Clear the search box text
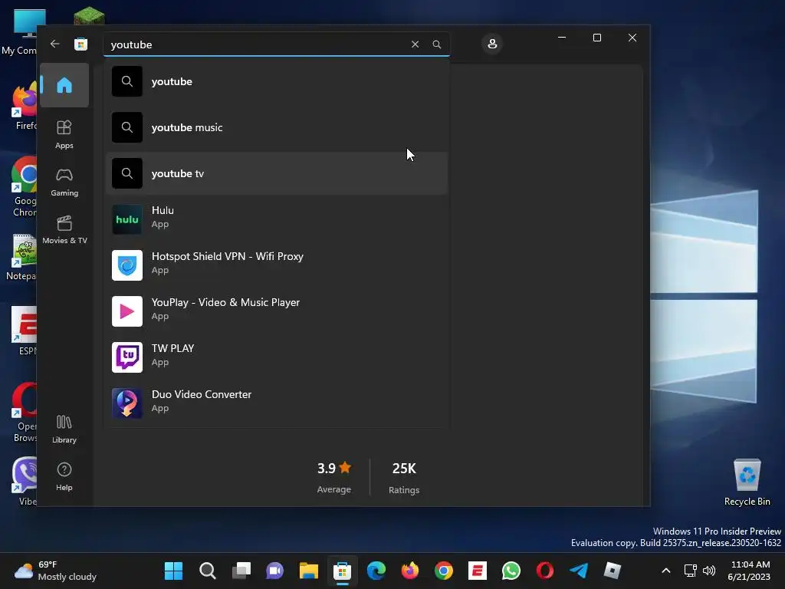785x589 pixels. pos(415,44)
